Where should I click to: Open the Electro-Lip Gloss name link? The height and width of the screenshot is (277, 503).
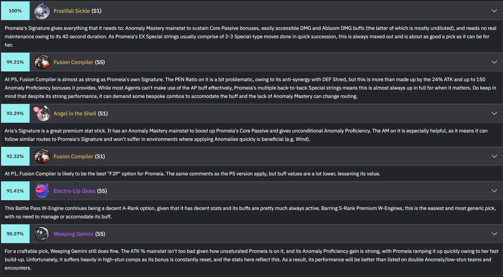[x=74, y=191]
